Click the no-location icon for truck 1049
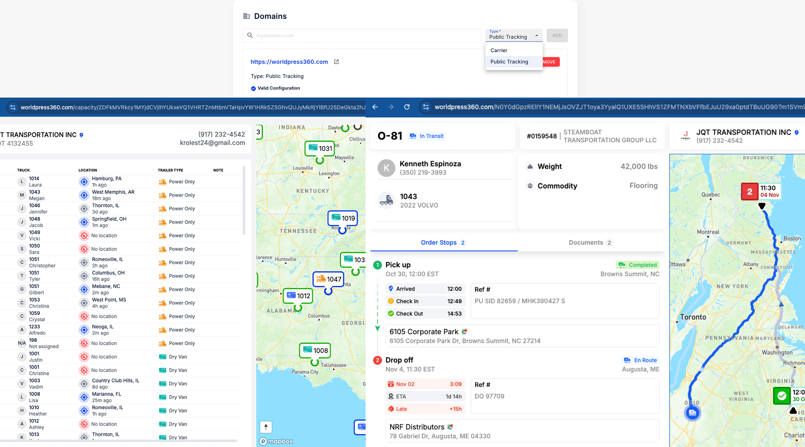This screenshot has width=805, height=447. point(84,236)
